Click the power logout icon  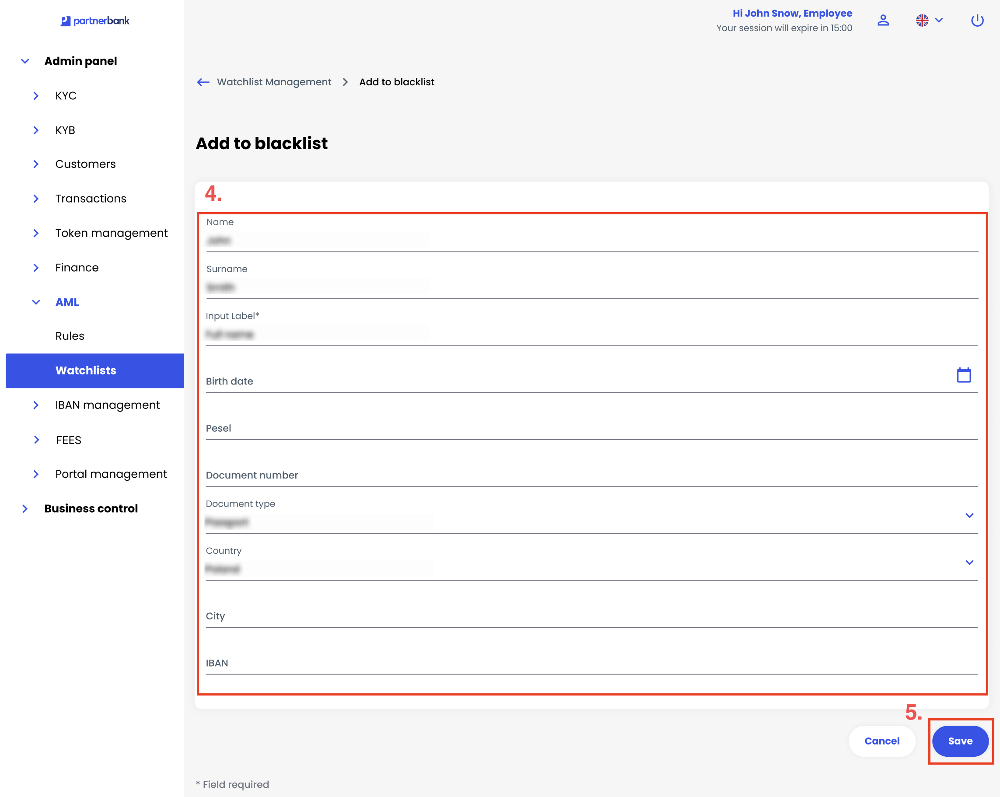pos(977,21)
